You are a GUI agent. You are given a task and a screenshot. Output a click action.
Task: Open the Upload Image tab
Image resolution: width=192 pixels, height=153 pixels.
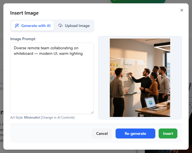[x=74, y=26]
